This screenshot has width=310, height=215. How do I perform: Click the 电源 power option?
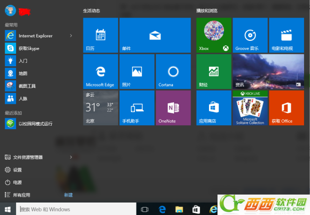click(x=17, y=183)
